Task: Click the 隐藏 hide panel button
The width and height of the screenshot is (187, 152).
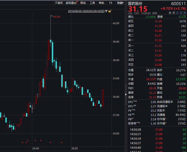Action: [120, 3]
